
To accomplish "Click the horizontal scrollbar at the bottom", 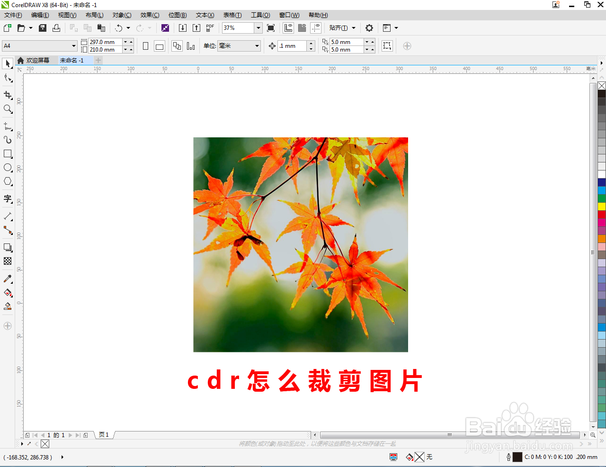I will [449, 435].
